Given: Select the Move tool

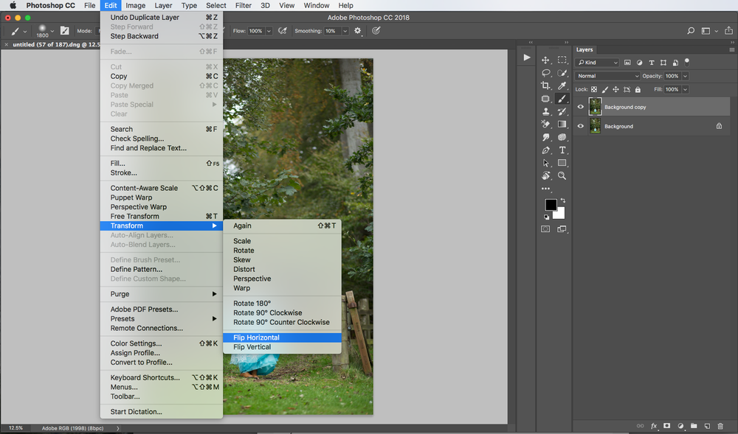Looking at the screenshot, I should 545,60.
